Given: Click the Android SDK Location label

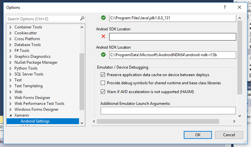Looking at the screenshot, I should 113,29.
